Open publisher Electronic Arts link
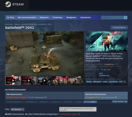Image resolution: width=132 pixels, height=117 pixels. pyautogui.click(x=104, y=76)
